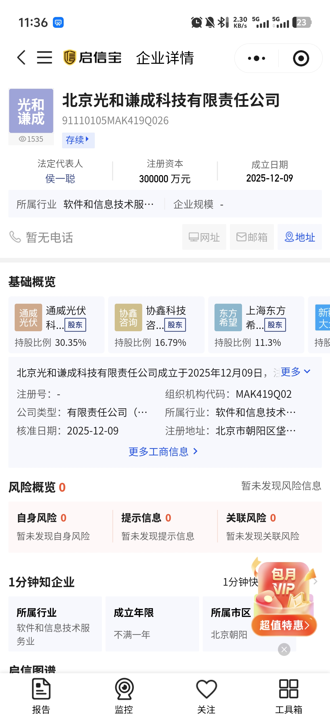Tap the back arrow icon
330x718 pixels.
click(21, 58)
